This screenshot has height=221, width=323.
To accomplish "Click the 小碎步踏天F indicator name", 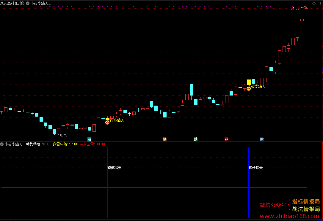I will tap(14, 144).
